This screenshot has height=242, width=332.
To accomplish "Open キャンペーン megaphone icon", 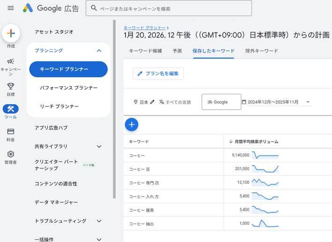I will [x=11, y=61].
